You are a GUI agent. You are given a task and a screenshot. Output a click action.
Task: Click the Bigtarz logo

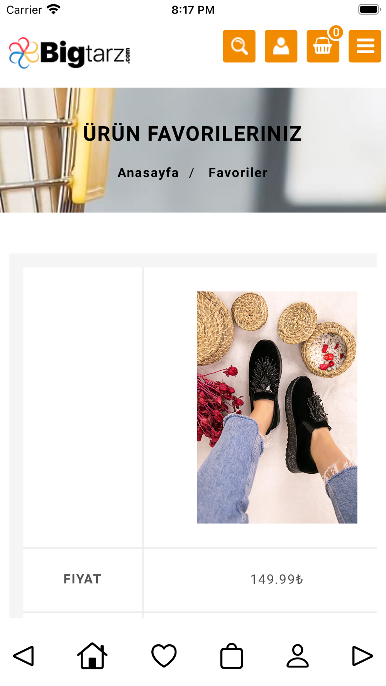(x=69, y=53)
